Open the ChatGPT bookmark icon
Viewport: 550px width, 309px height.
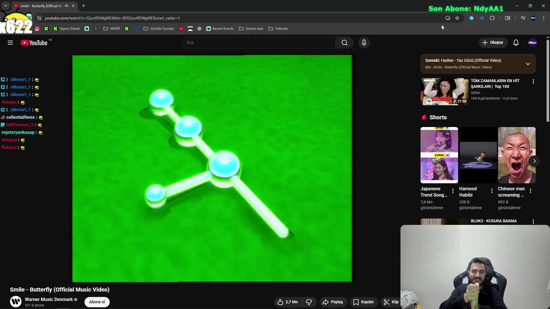[x=199, y=29]
